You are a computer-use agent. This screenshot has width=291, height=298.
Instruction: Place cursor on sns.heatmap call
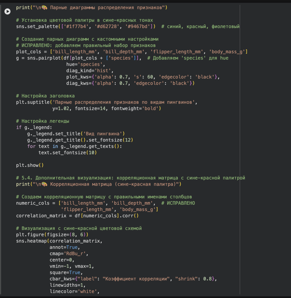(31, 241)
